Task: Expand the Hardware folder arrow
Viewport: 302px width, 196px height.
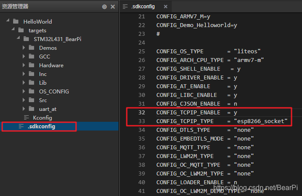Action: tap(24, 65)
